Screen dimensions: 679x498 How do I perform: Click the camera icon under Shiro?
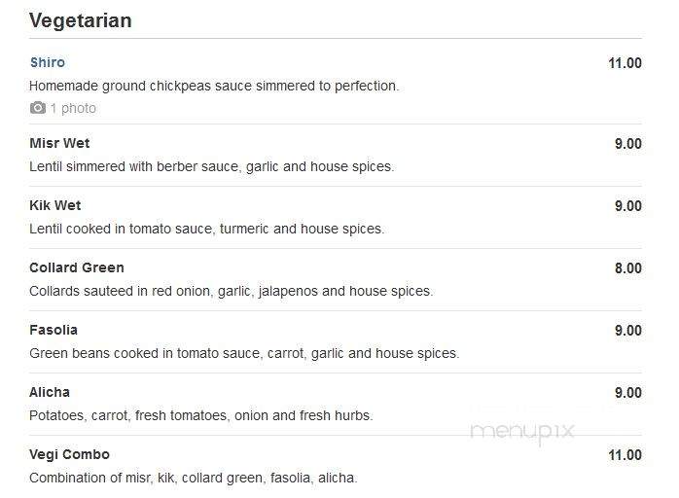38,108
